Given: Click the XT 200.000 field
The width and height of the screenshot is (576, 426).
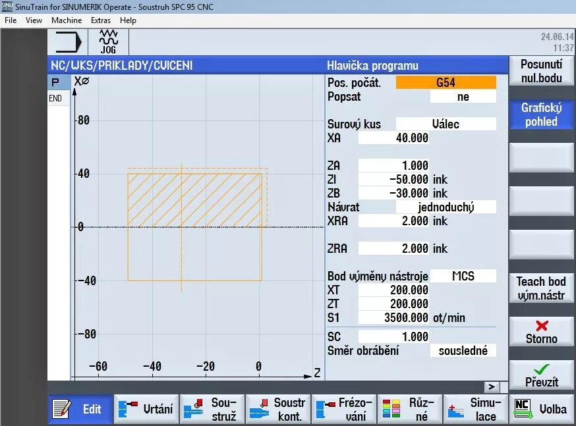Looking at the screenshot, I should [x=394, y=290].
